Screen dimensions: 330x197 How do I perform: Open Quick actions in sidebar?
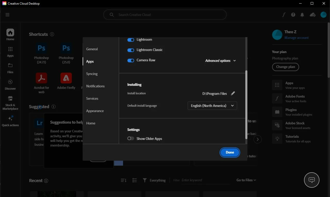click(10, 121)
